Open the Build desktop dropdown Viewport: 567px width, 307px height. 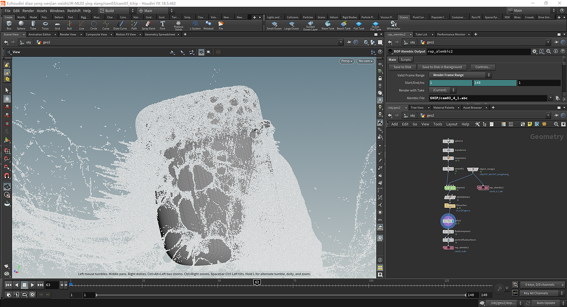click(117, 11)
